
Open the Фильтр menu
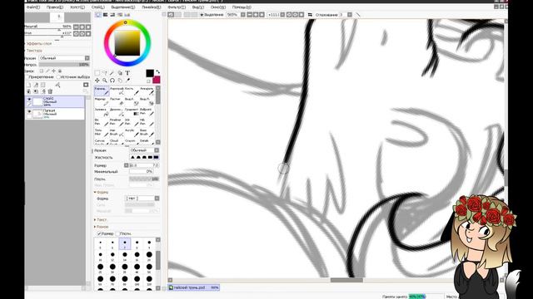tap(177, 7)
